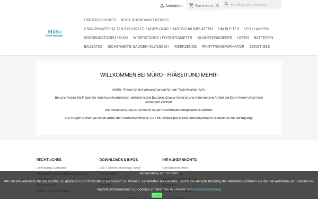Open the Fräser & Bohrer category

[x=100, y=20]
